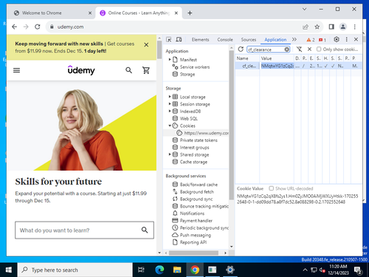Reload the udemy.com page

(x=38, y=27)
